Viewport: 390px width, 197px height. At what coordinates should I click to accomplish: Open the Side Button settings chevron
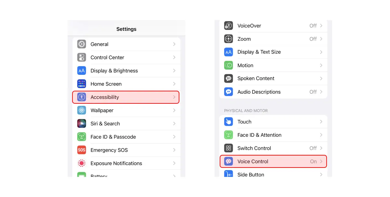321,175
